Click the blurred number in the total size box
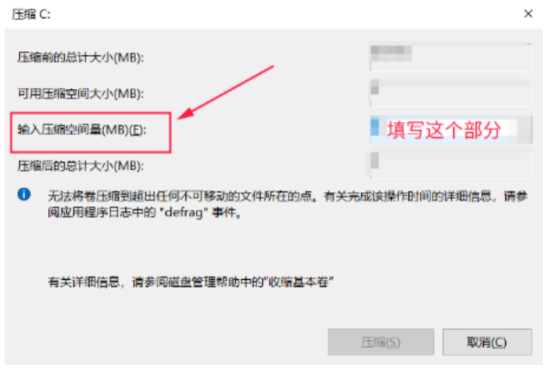This screenshot has height=368, width=546. tap(391, 53)
